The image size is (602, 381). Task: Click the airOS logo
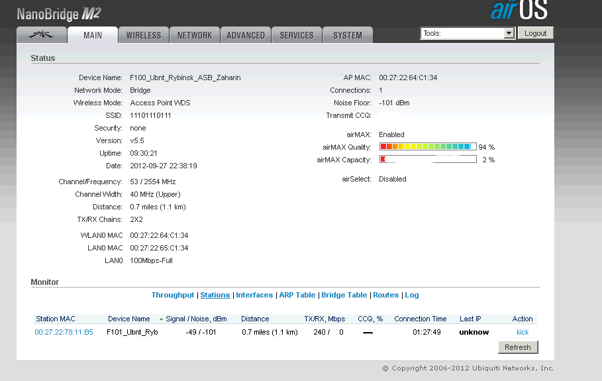520,10
